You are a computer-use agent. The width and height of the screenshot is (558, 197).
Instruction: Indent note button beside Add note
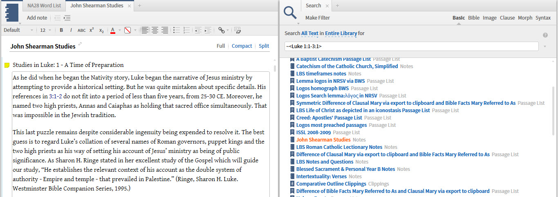pos(67,18)
